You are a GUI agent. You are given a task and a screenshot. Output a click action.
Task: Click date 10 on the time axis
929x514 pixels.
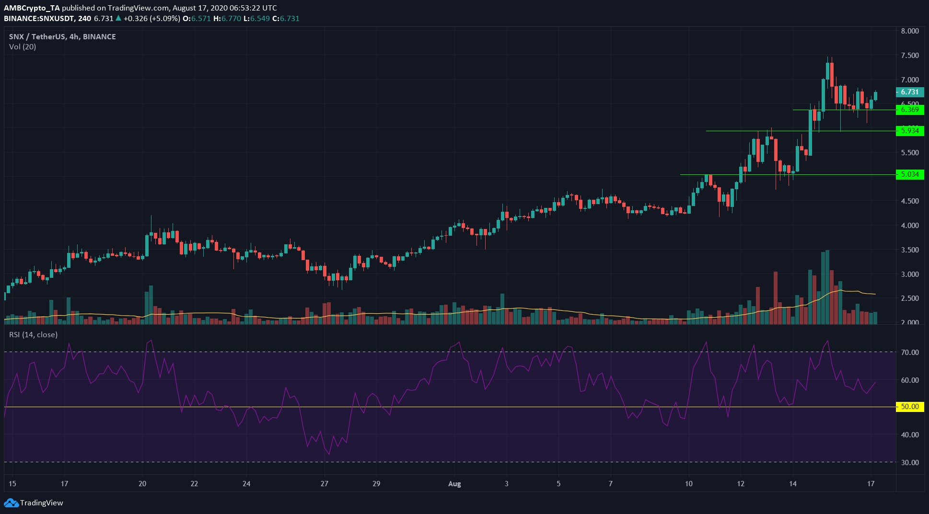689,484
